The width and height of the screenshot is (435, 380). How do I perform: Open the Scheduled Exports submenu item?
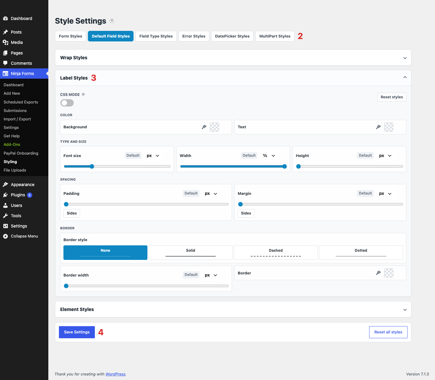pyautogui.click(x=21, y=102)
